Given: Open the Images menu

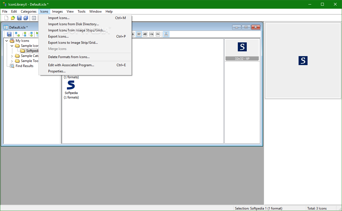Looking at the screenshot, I should (x=57, y=12).
